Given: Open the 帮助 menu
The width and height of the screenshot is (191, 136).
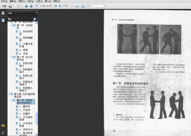Looking at the screenshot, I should coord(57,1).
